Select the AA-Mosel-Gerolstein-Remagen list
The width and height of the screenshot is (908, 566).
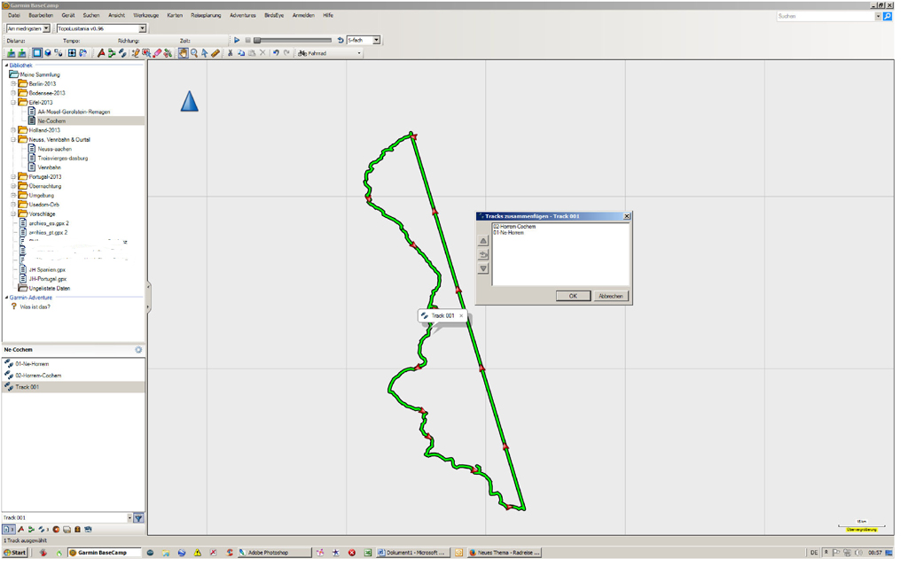(74, 112)
